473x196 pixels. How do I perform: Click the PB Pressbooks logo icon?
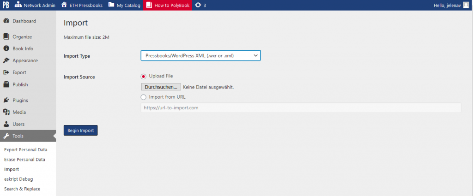(x=6, y=5)
